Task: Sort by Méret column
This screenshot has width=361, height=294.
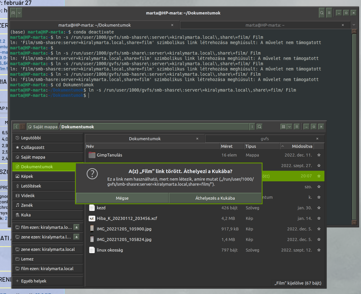Action: (232, 146)
